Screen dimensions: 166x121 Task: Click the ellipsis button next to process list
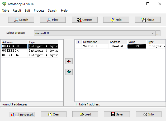point(158,33)
